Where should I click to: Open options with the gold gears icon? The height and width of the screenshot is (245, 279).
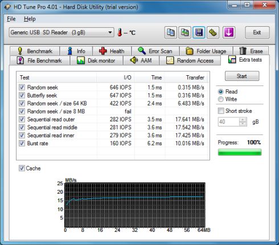click(x=213, y=32)
